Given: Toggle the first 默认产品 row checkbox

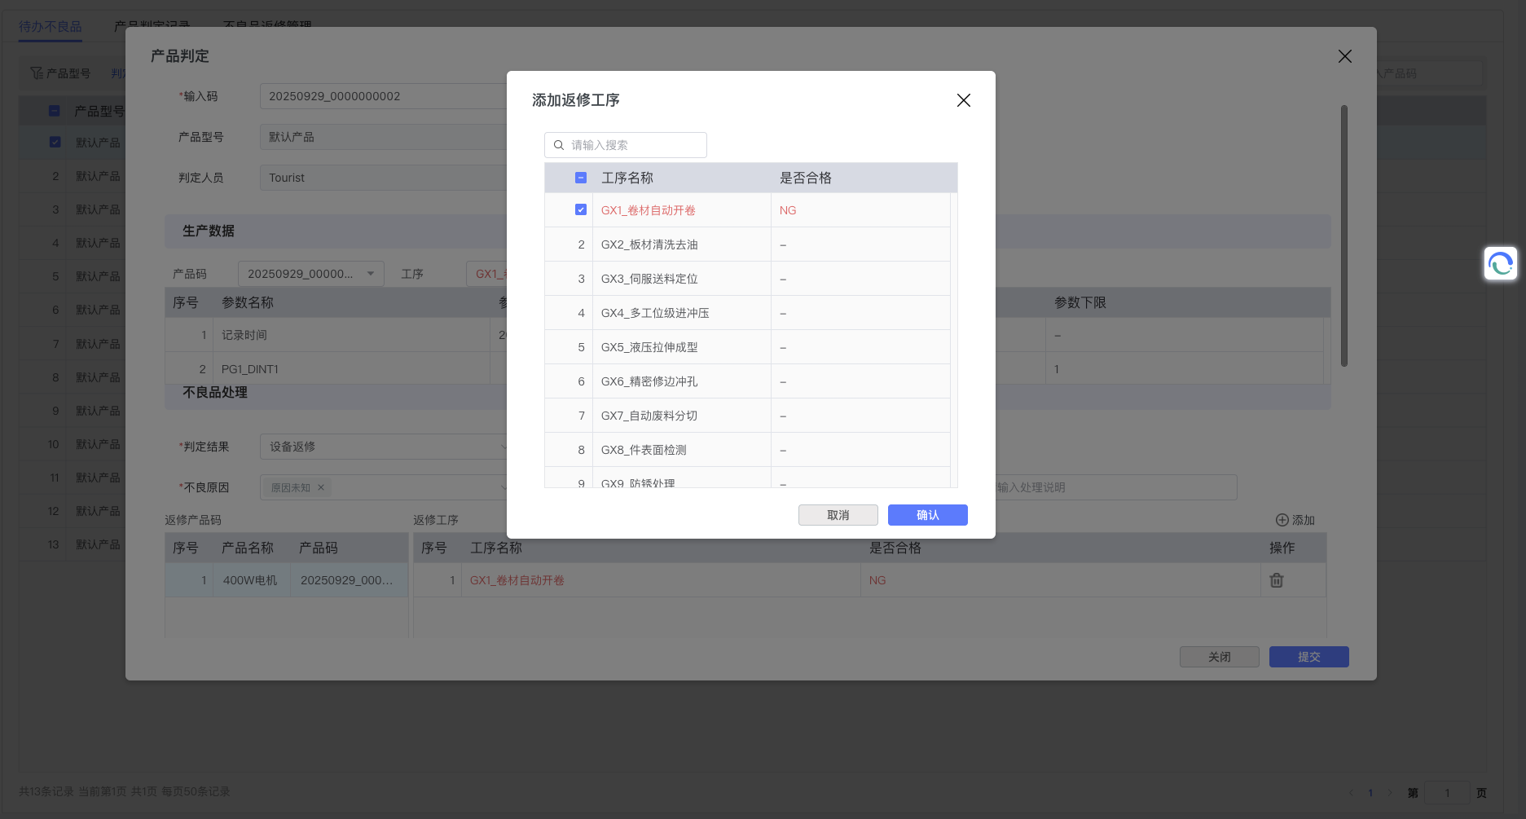Looking at the screenshot, I should (x=55, y=142).
